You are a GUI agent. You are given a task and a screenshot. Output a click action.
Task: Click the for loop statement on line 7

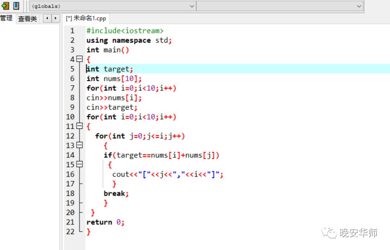pyautogui.click(x=131, y=88)
